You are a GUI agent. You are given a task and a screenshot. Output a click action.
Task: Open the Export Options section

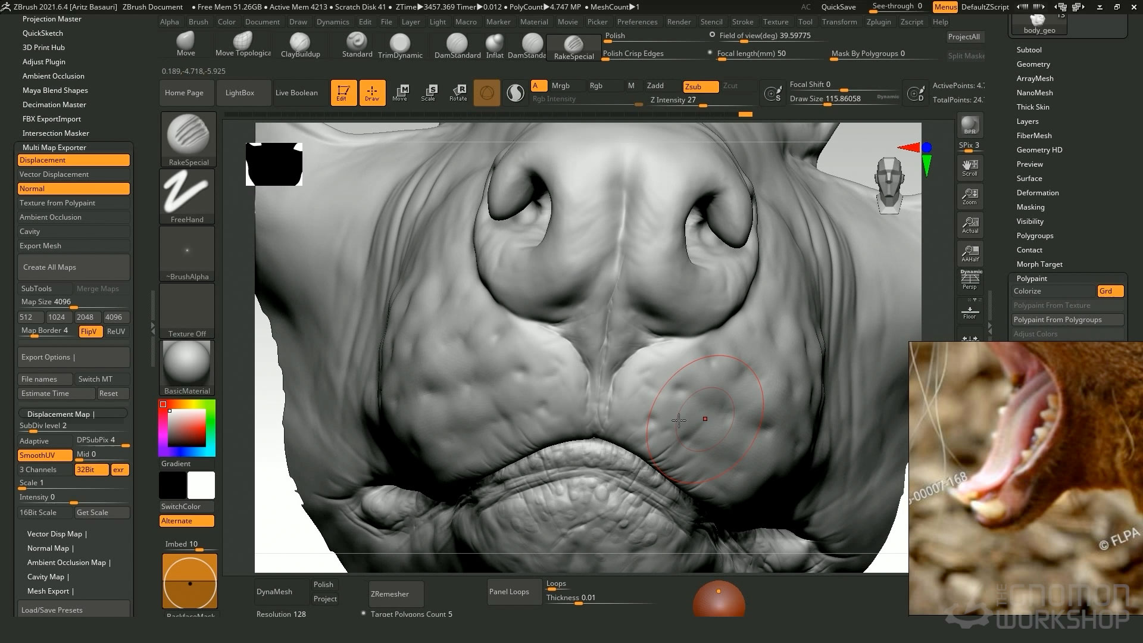[x=46, y=357]
